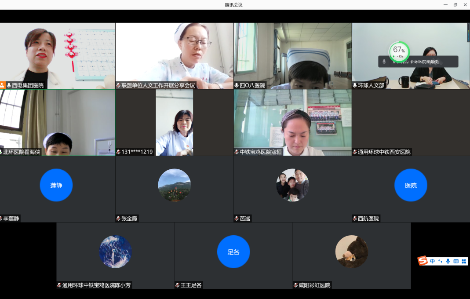Click muted mic icon beside 咸阳彩虹医院
The height and width of the screenshot is (299, 470).
pyautogui.click(x=296, y=285)
